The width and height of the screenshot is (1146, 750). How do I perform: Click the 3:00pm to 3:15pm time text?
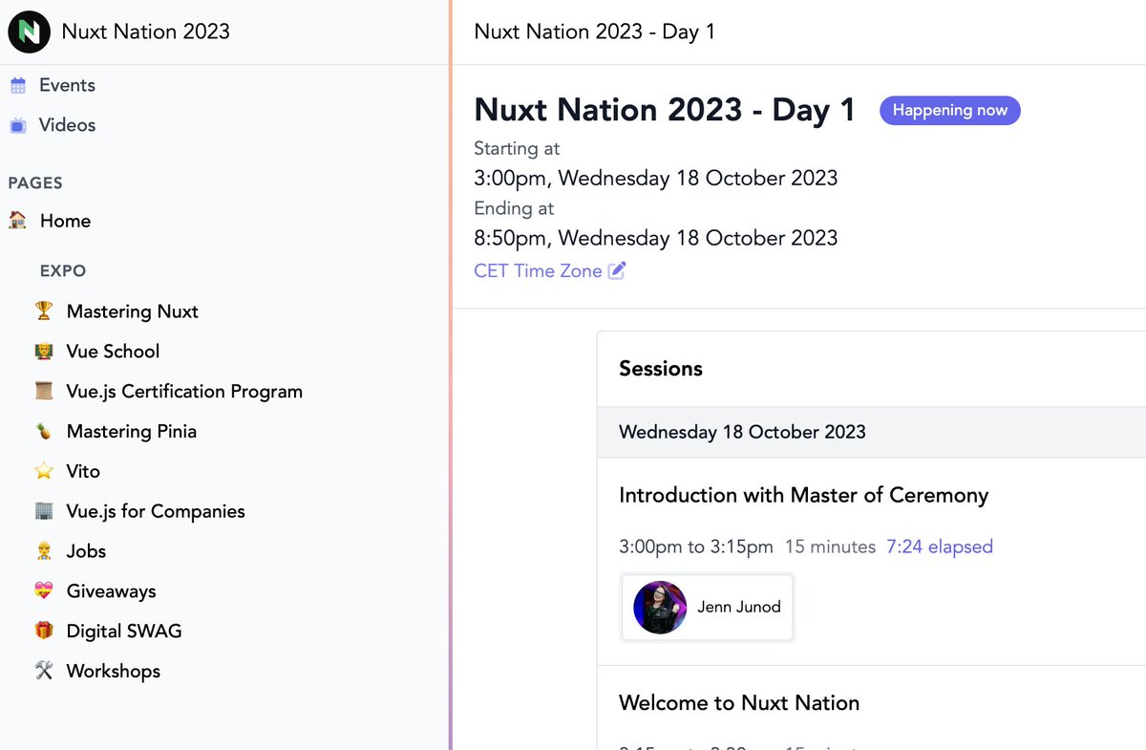click(696, 546)
